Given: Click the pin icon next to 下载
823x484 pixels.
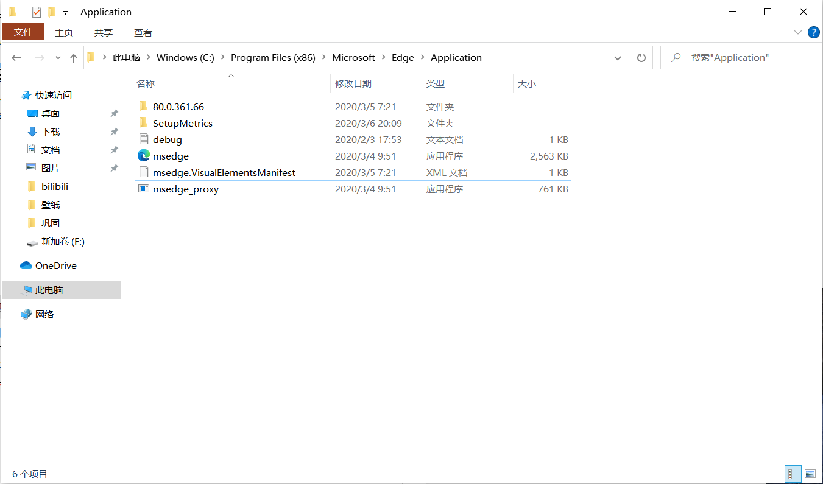Looking at the screenshot, I should click(x=114, y=132).
